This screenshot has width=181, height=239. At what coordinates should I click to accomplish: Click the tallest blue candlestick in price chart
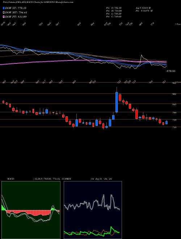click(117, 102)
